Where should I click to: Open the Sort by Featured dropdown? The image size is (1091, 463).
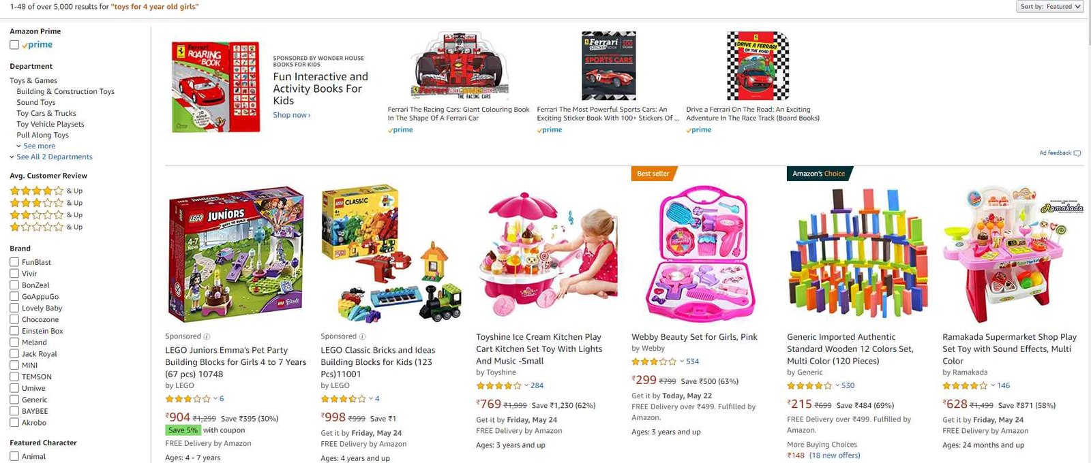coord(1049,6)
